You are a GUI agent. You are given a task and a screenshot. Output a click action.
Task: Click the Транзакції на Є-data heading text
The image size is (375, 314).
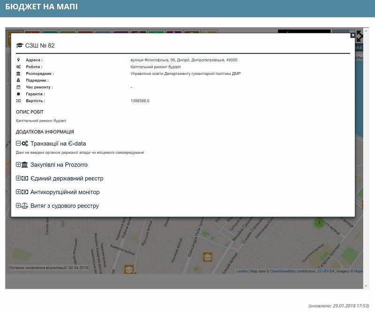pyautogui.click(x=58, y=144)
